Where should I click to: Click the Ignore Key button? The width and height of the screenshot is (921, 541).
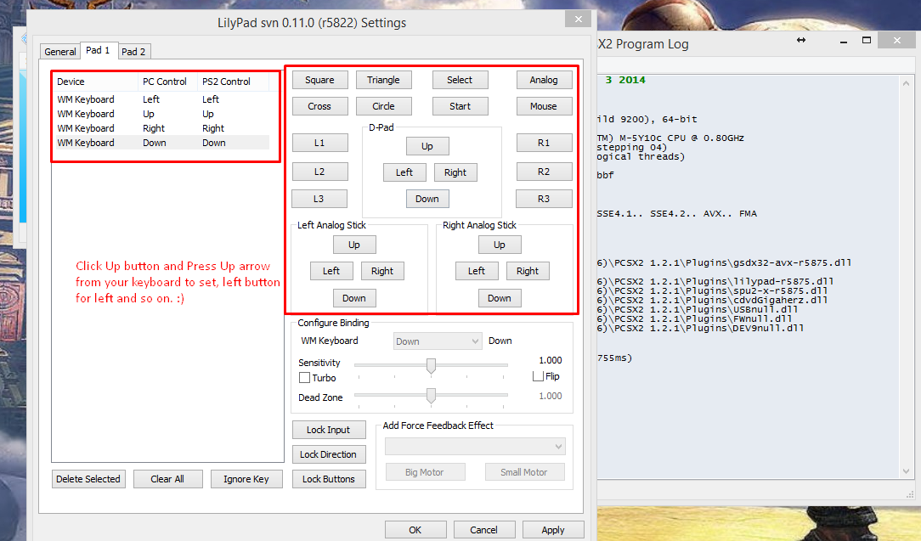tap(246, 479)
